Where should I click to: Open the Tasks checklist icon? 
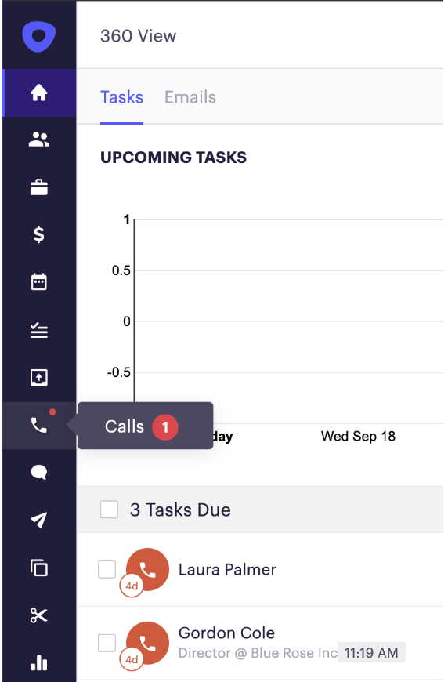[x=38, y=330]
